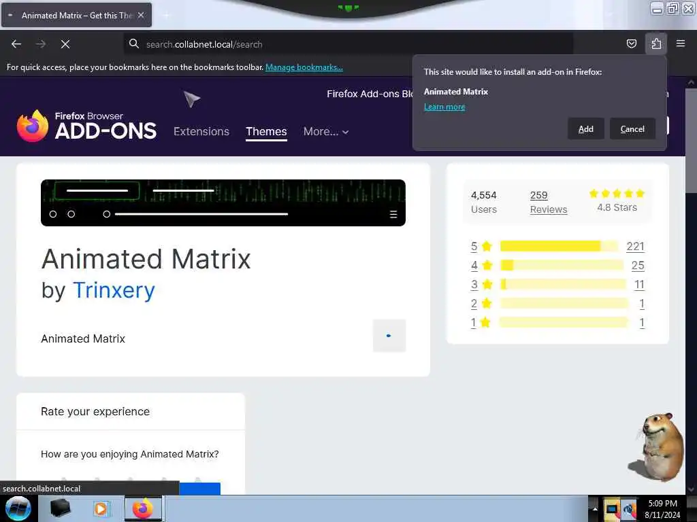This screenshot has height=522, width=697.
Task: Switch to Firefox in the taskbar
Action: pyautogui.click(x=143, y=508)
